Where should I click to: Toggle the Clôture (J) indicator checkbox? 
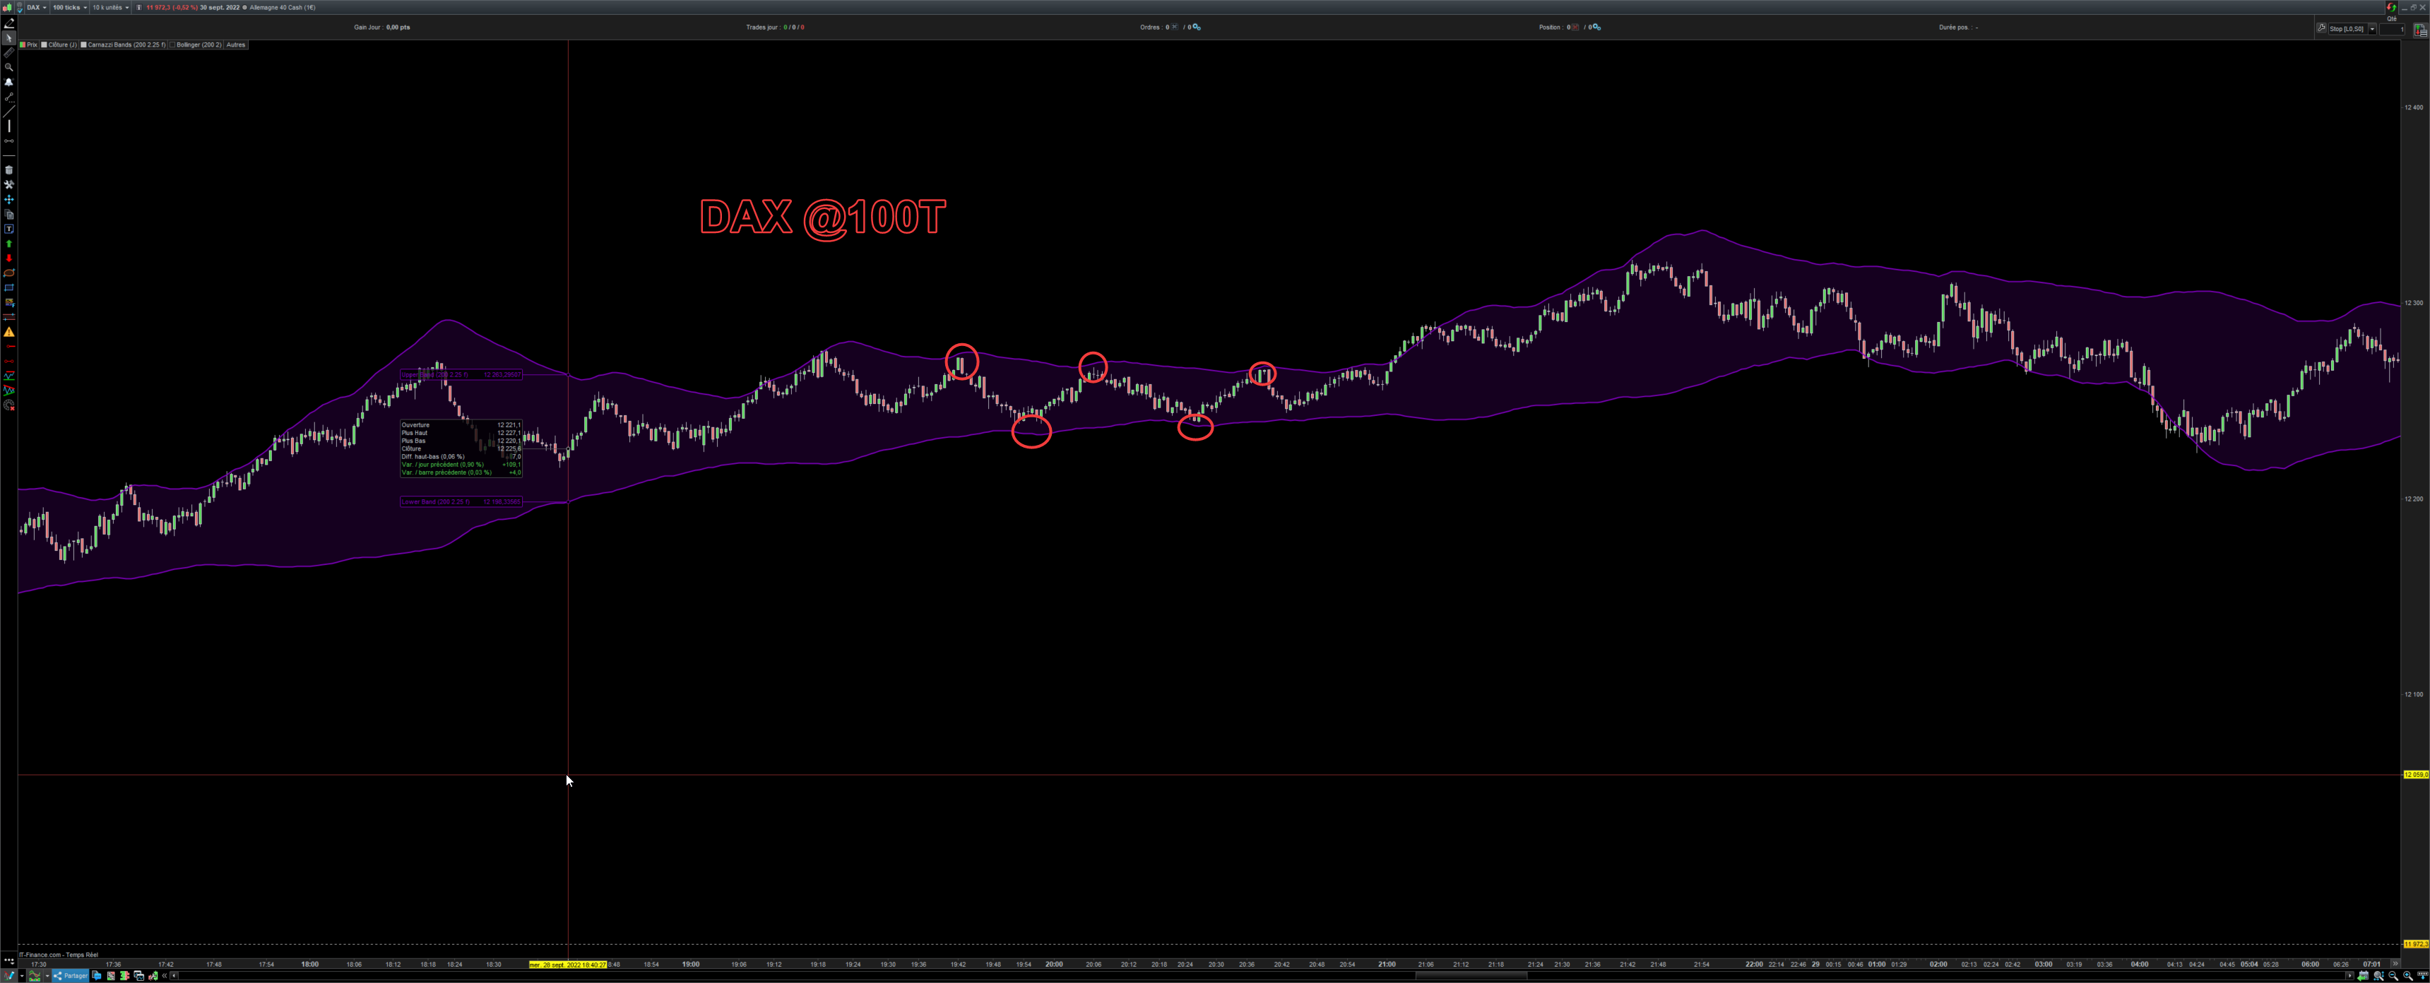43,44
